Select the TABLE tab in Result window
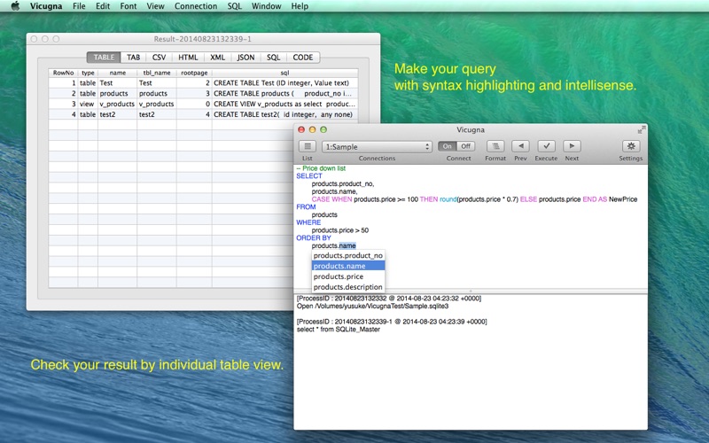This screenshot has height=443, width=709. tap(104, 58)
